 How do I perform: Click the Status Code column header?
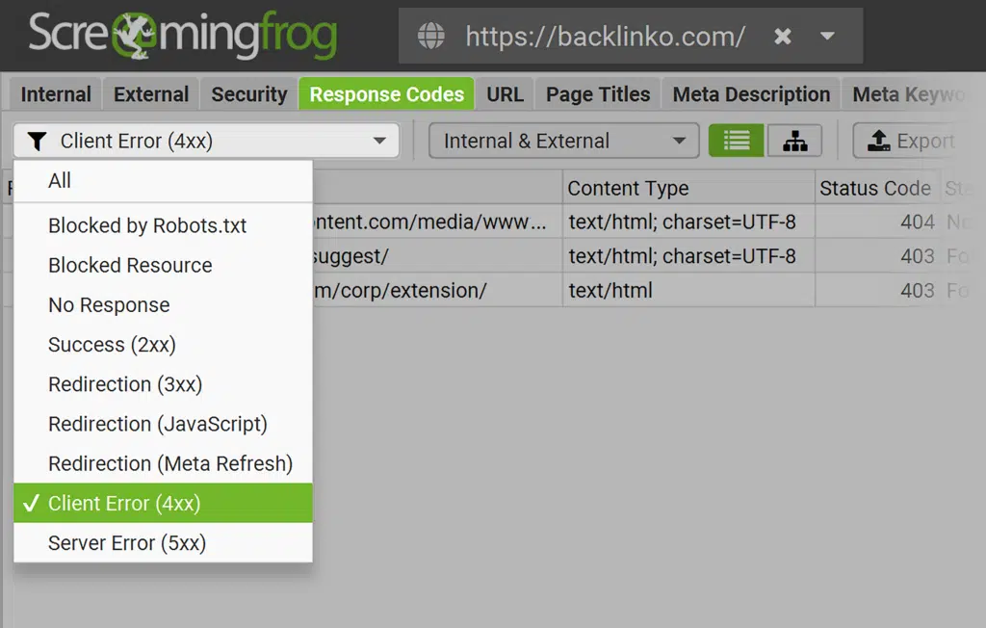point(874,189)
